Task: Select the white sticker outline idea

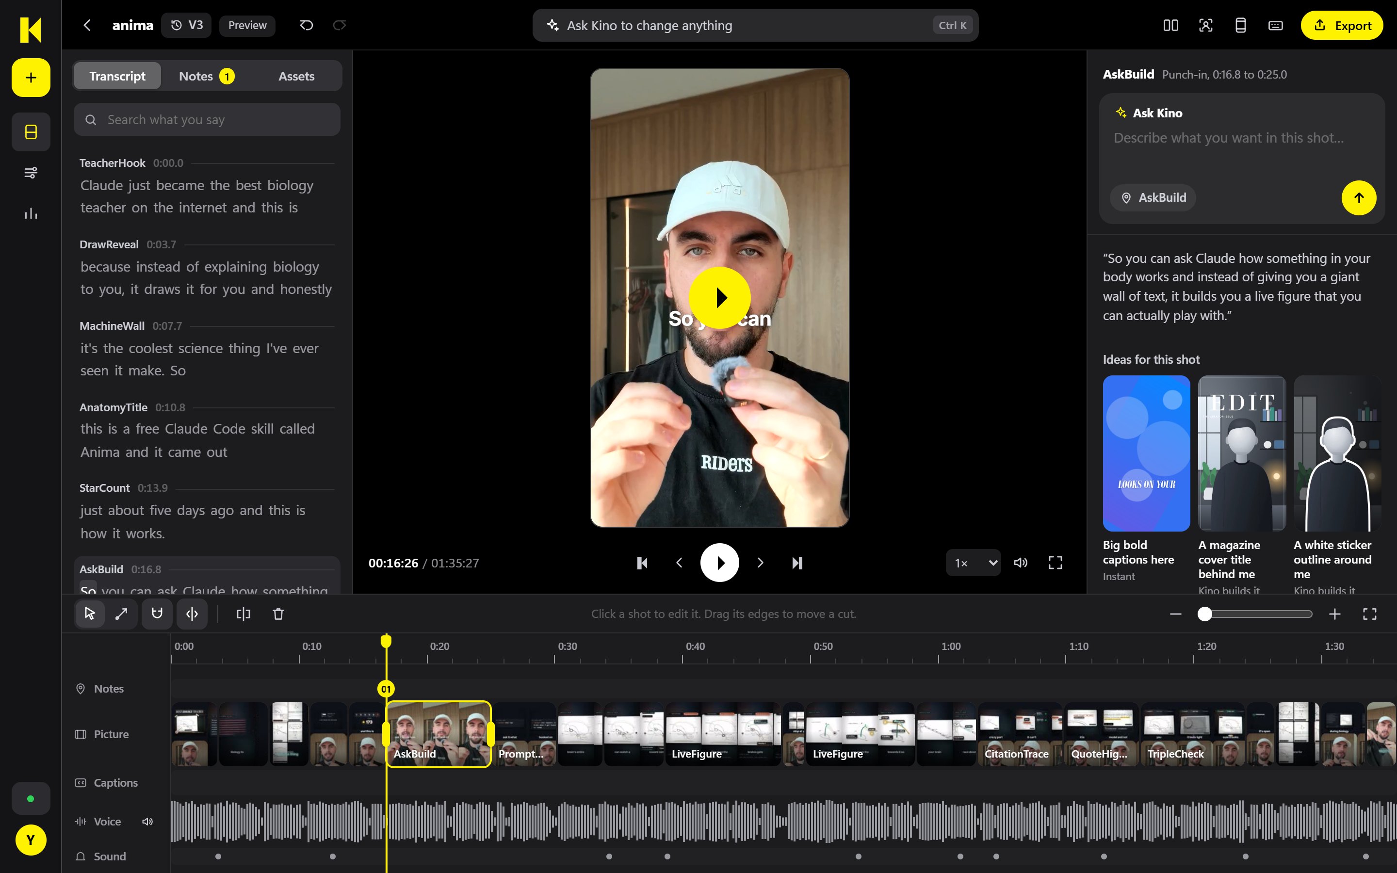Action: (1337, 484)
